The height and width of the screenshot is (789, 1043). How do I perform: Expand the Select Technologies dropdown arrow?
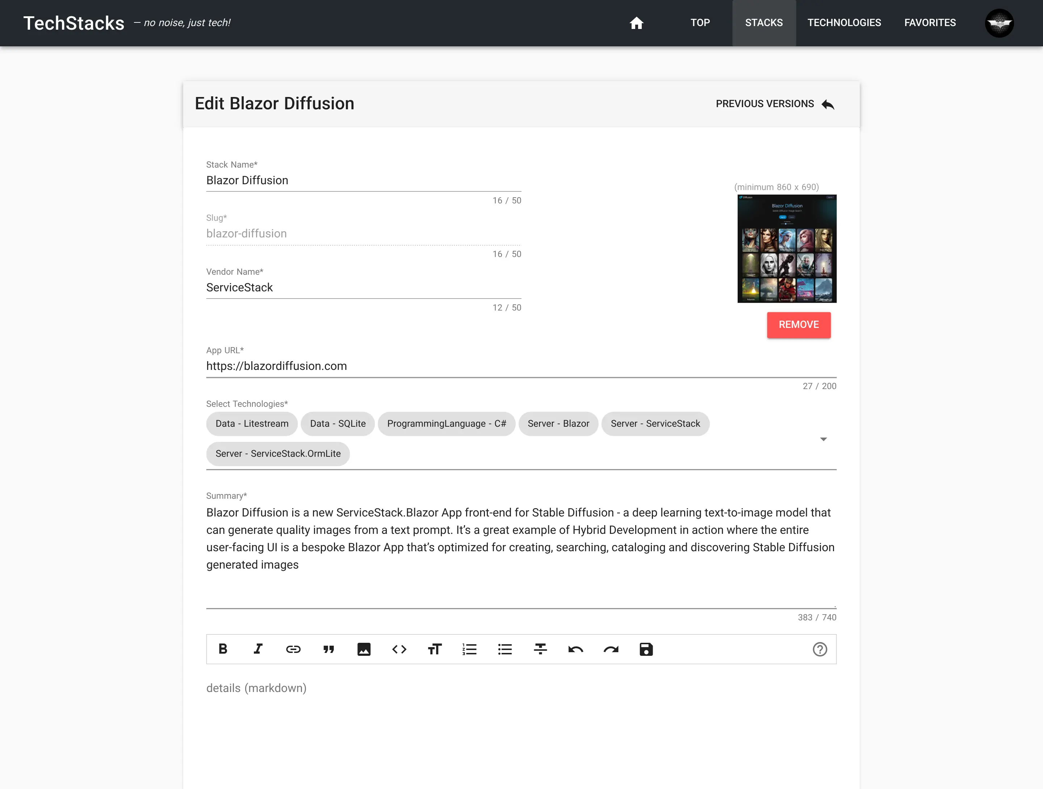pos(823,439)
